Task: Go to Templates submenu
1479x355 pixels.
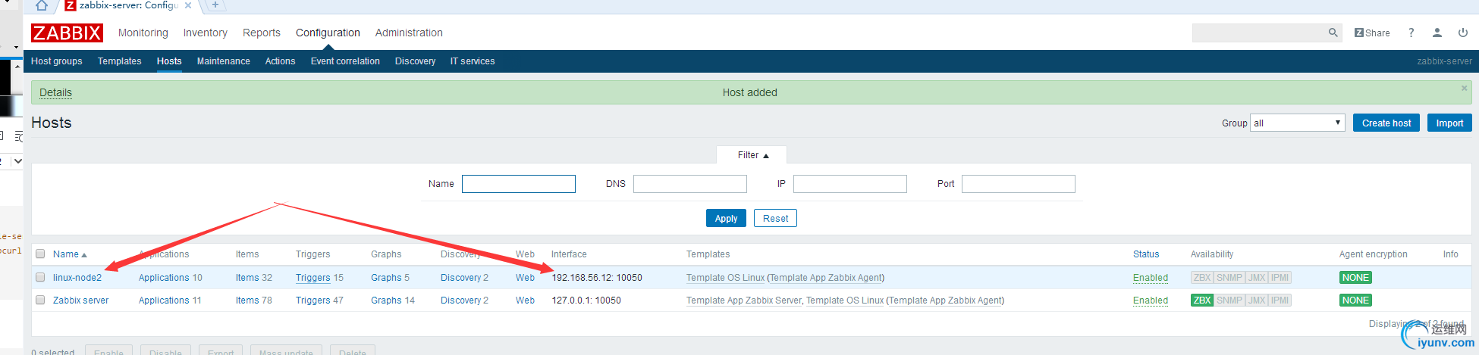Action: [120, 61]
